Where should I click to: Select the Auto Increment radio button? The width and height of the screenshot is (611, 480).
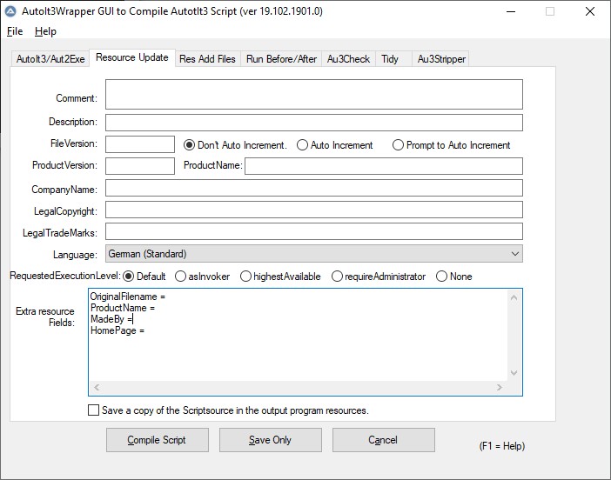pyautogui.click(x=303, y=145)
